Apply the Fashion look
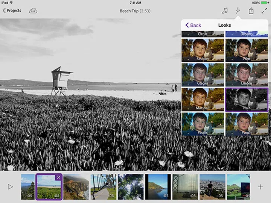Screen dimensions: 271x203 [202, 50]
